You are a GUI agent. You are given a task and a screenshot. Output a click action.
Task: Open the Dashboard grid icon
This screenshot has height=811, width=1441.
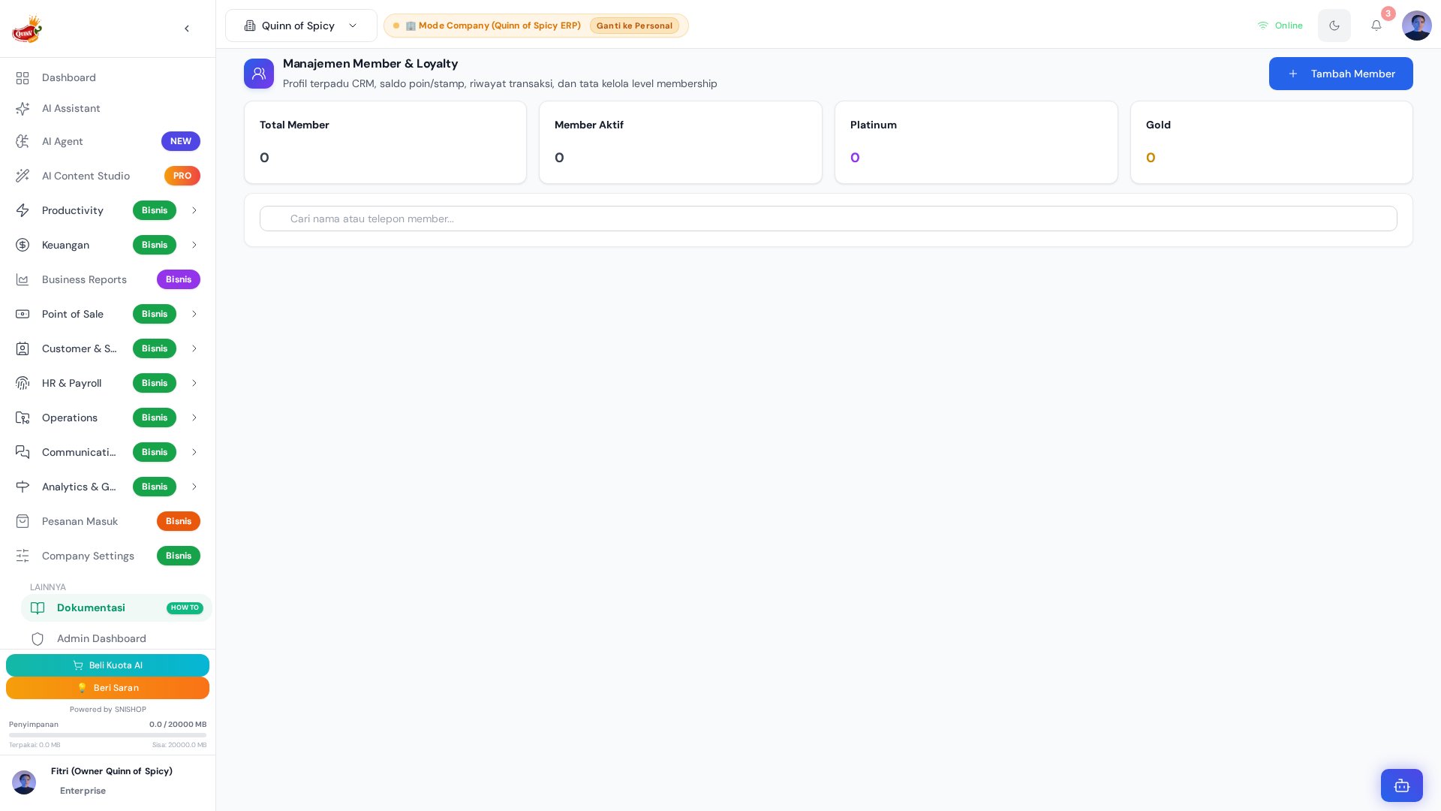[23, 78]
